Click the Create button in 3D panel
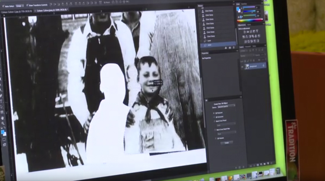 (x=227, y=143)
